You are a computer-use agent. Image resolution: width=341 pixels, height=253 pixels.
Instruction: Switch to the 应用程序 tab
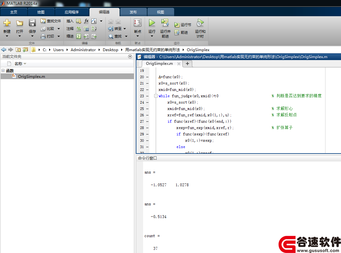[x=72, y=12]
